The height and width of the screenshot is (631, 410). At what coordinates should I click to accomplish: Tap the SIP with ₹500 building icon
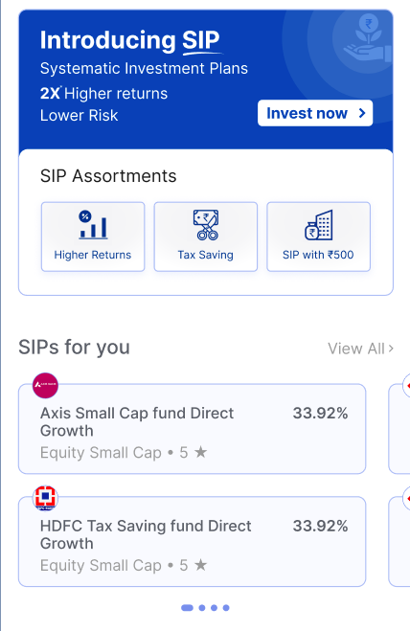click(319, 225)
